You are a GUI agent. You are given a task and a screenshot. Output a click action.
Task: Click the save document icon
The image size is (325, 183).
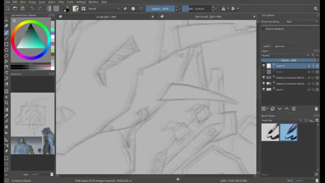[x=22, y=9]
